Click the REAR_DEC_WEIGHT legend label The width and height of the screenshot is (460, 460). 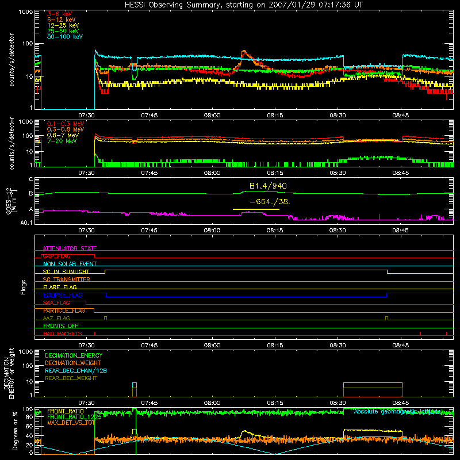[71, 378]
